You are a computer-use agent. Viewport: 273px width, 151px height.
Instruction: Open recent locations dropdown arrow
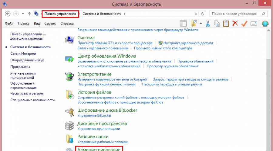click(23, 14)
